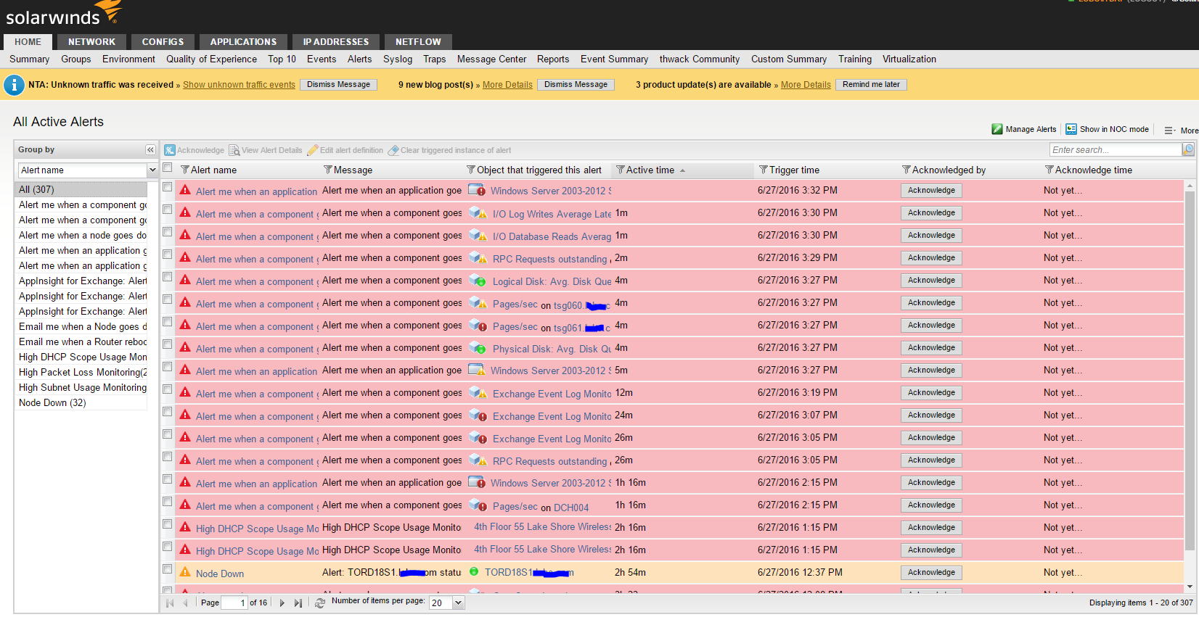Click the yellow warning icon on Node Down row
This screenshot has height=625, width=1199.
(185, 572)
